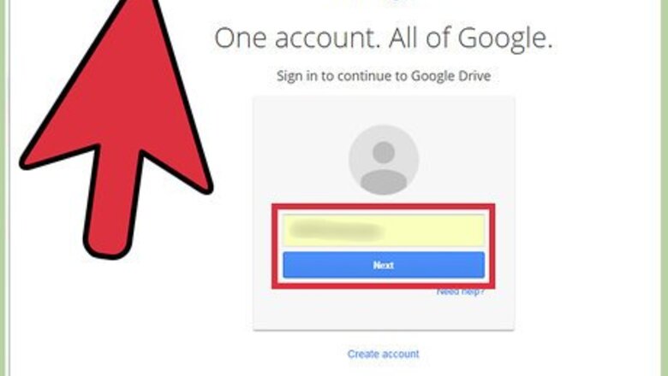This screenshot has height=376, width=668.
Task: Click the empty gray card area below Next
Action: 384,310
